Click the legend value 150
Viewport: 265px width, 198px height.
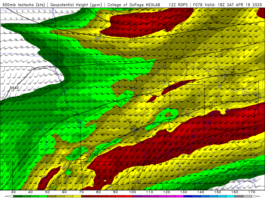[x=218, y=192]
